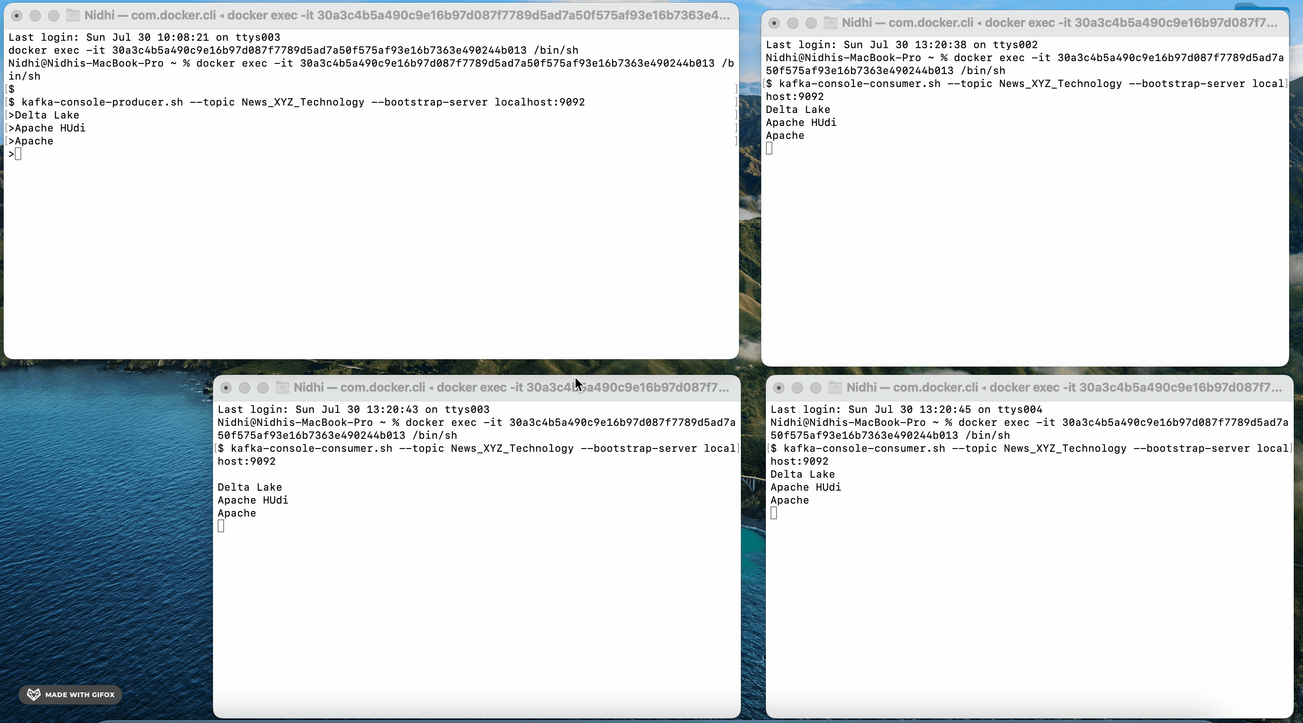Click the Made With Gifox badge
The width and height of the screenshot is (1303, 723).
pos(70,695)
